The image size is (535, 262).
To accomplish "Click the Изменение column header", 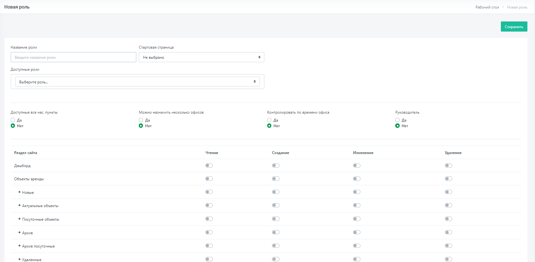I will pos(363,153).
